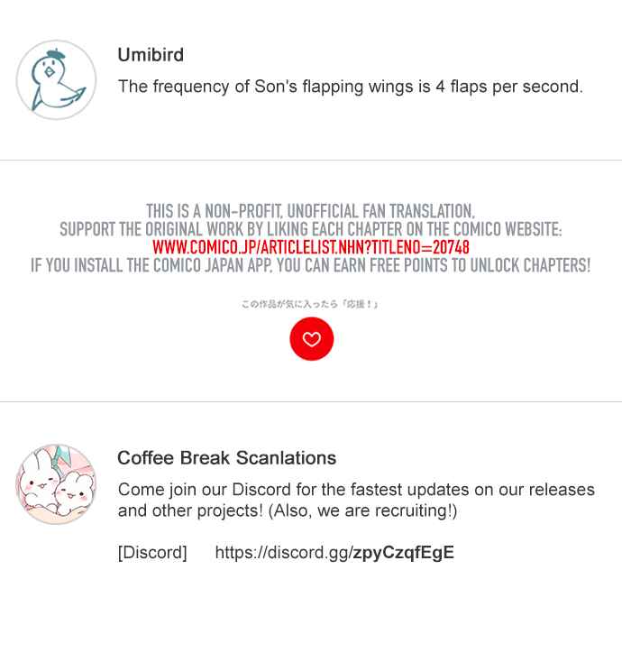Select the Coffee Break Scanlations name
The width and height of the screenshot is (622, 671).
227,458
